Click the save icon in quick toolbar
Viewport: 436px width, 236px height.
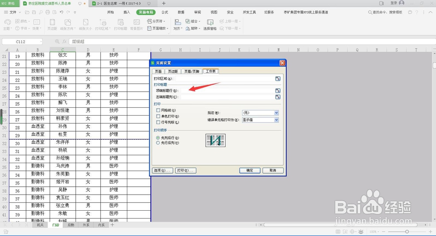click(x=34, y=12)
